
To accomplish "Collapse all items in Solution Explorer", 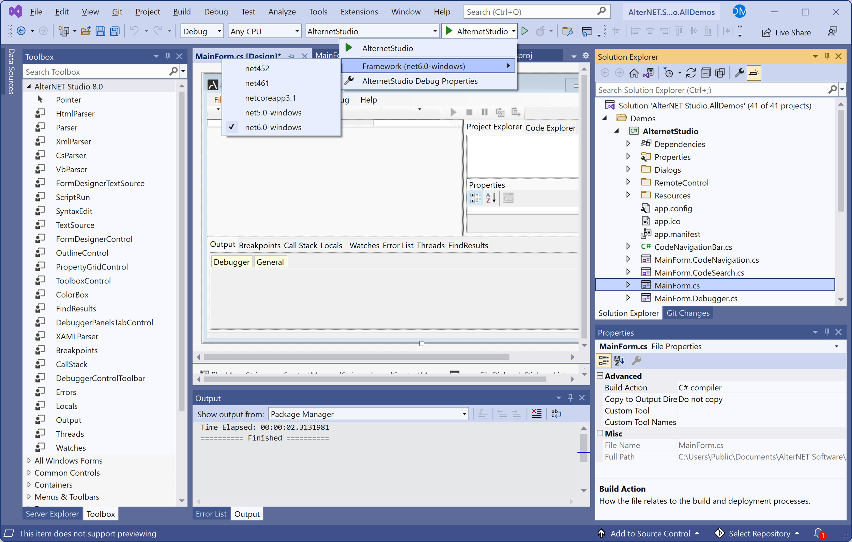I will click(x=706, y=73).
